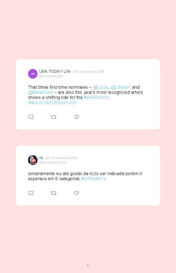Open the USA TODAY Life account name
Viewport: 176px width, 273px height.
[55, 71]
